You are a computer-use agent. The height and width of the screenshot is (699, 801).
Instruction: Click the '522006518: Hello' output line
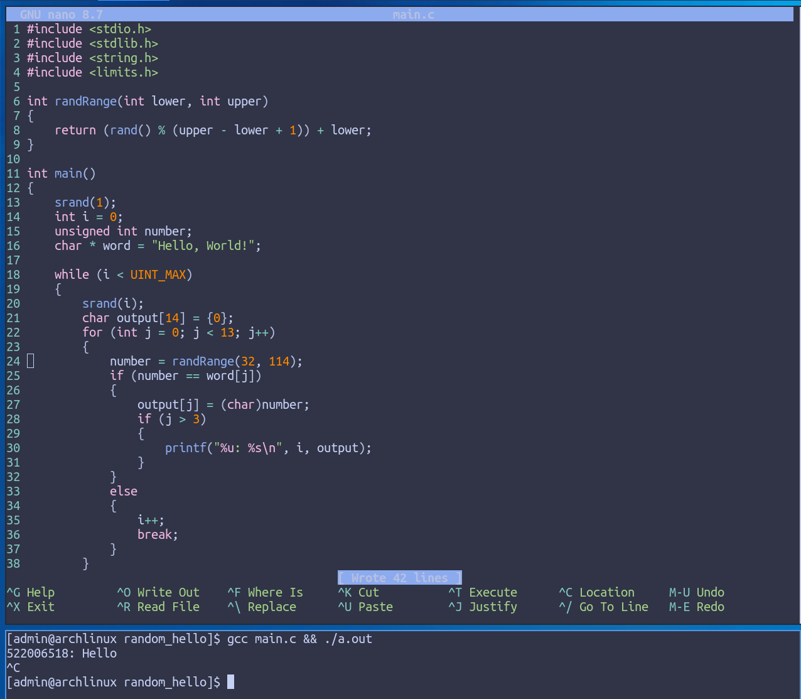pos(62,653)
